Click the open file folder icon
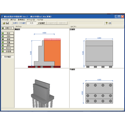This screenshot has width=125, height=125. pos(4,23)
